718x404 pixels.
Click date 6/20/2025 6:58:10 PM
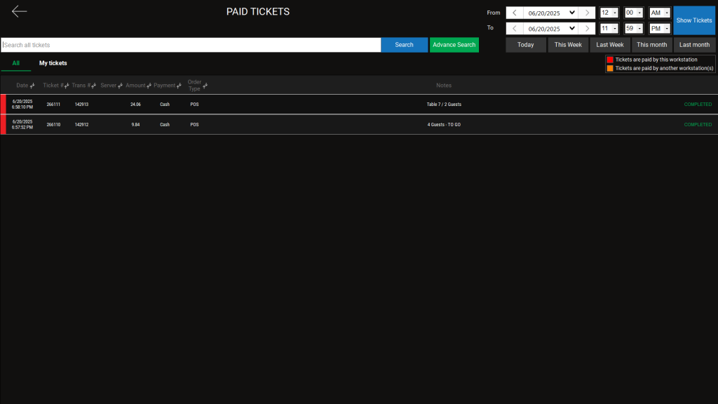coord(22,105)
